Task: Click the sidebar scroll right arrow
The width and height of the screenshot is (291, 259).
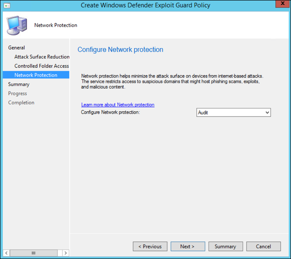Action: 65,253
